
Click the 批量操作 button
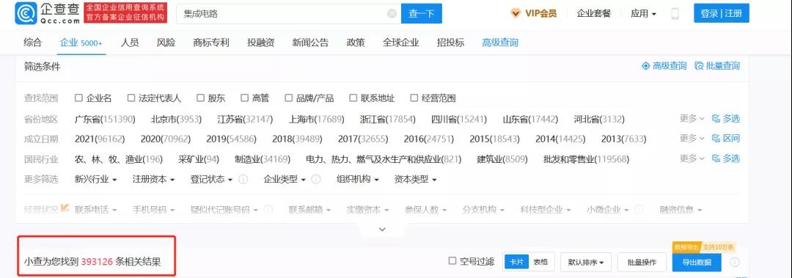point(642,262)
